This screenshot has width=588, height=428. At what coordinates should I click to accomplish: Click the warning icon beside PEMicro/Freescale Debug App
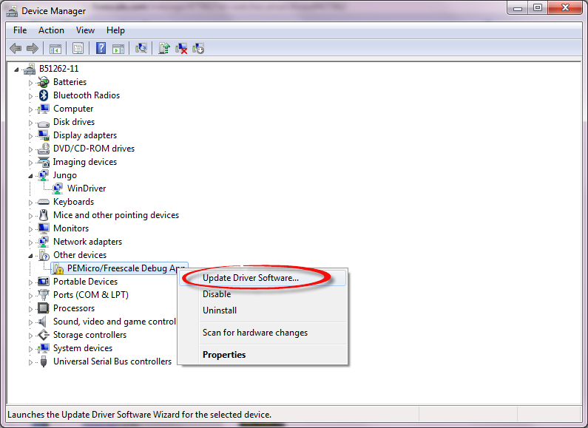(58, 268)
